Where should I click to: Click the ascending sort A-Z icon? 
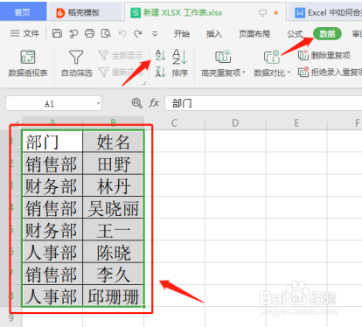pos(160,55)
